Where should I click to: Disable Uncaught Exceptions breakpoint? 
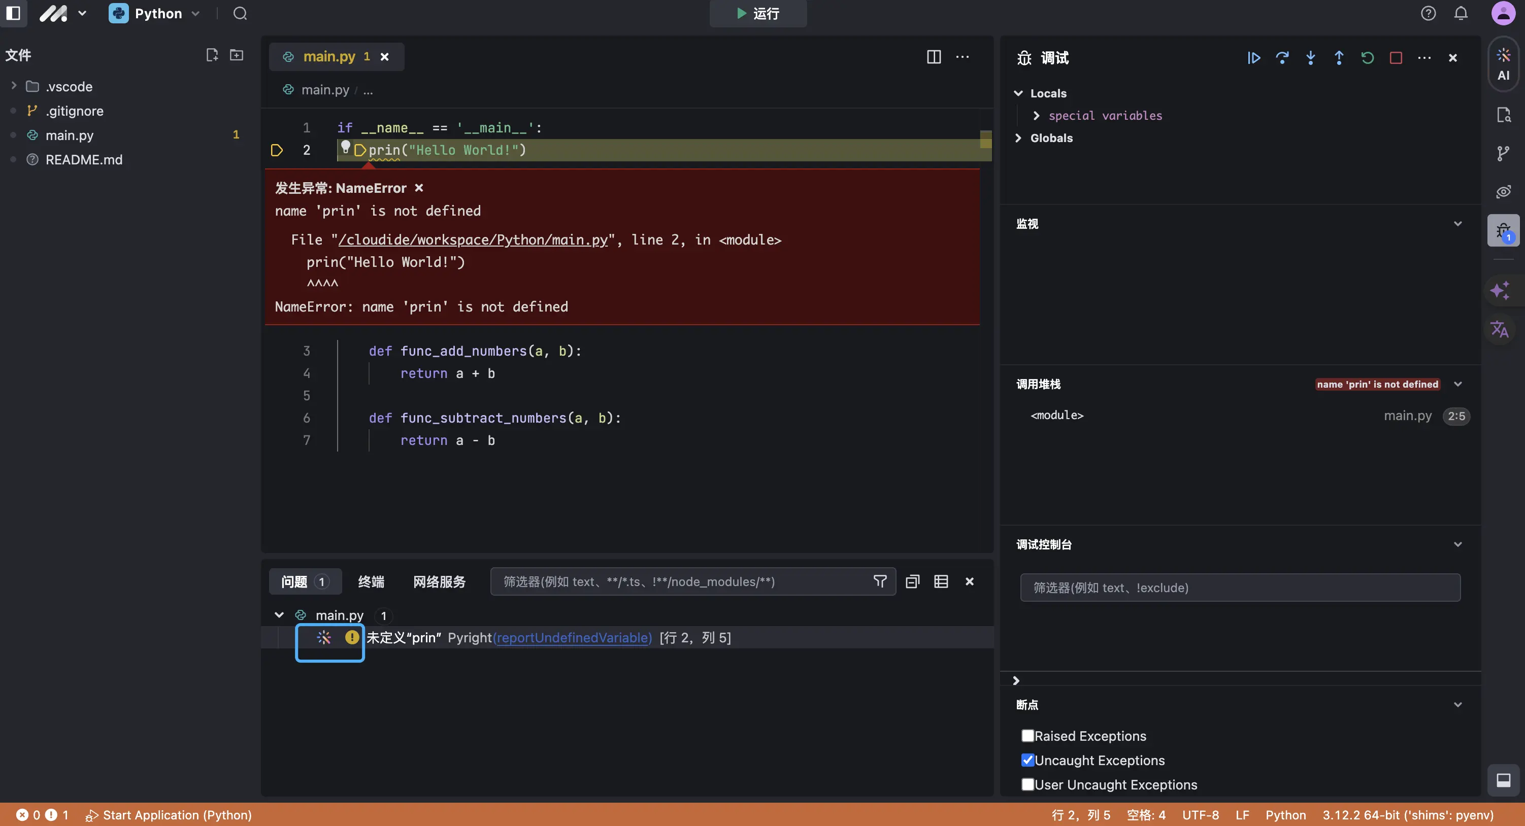[1027, 760]
